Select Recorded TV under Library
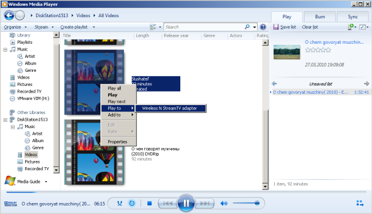This screenshot has height=214, width=372. pyautogui.click(x=29, y=91)
